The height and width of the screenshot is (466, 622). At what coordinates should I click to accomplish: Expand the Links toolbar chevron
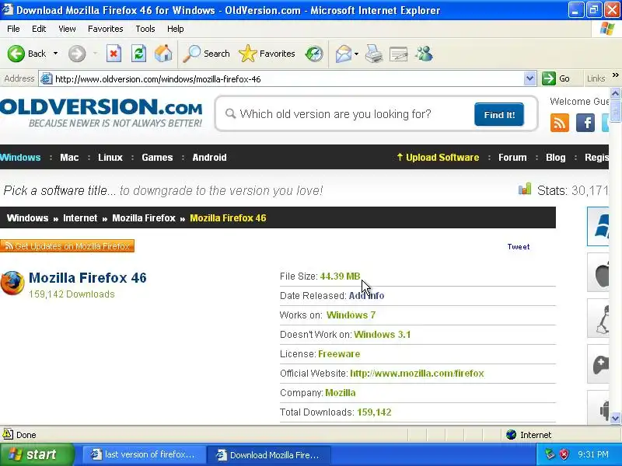coord(615,75)
